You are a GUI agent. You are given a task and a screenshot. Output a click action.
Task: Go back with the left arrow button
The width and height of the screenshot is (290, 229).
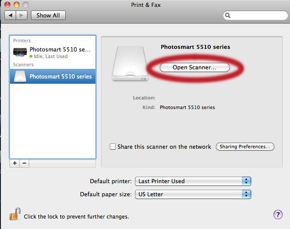(10, 15)
